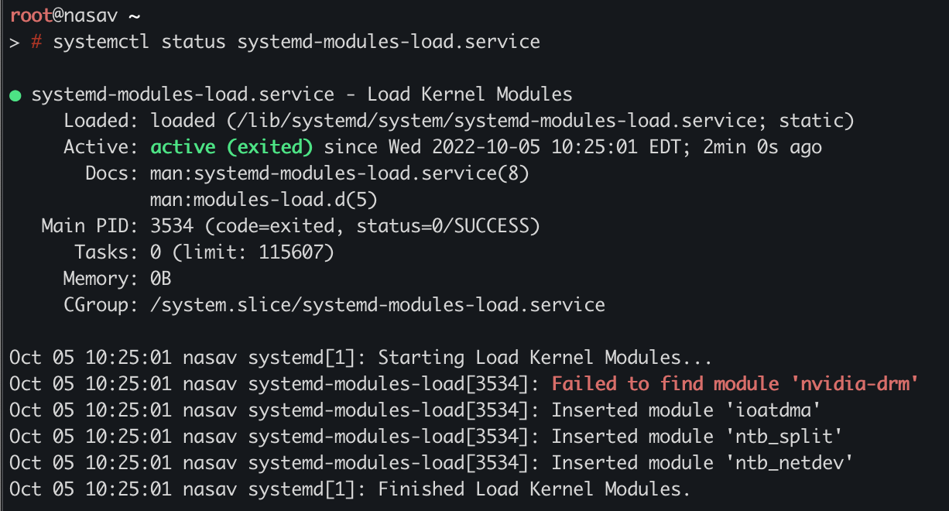Click the systemctl status command text

tap(296, 42)
